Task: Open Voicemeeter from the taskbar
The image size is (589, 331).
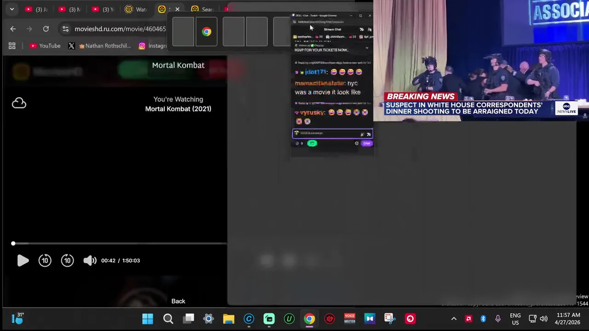Action: pos(350,319)
